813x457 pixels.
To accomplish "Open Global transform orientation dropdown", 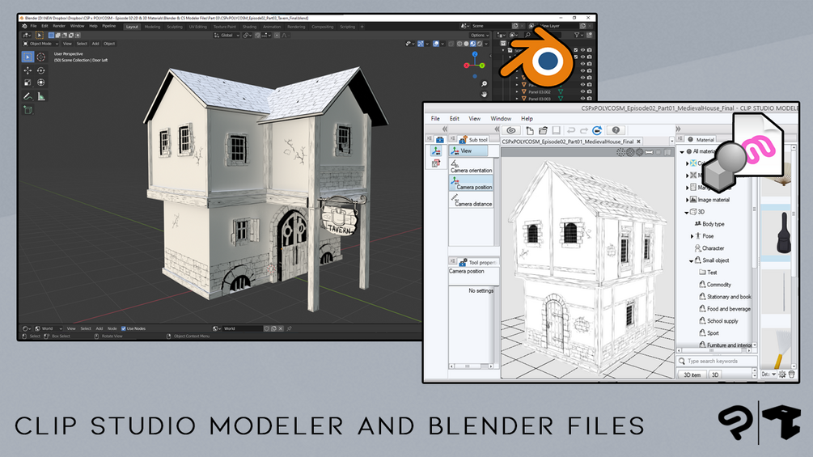I will 227,36.
